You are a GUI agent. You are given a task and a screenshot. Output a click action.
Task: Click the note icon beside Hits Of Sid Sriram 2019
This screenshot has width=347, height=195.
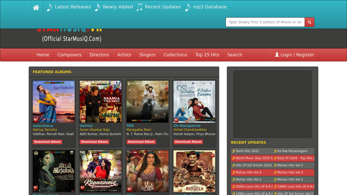[x=233, y=165]
